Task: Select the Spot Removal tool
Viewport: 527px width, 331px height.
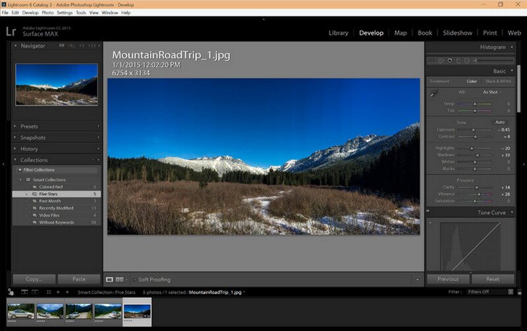Action: [x=441, y=61]
